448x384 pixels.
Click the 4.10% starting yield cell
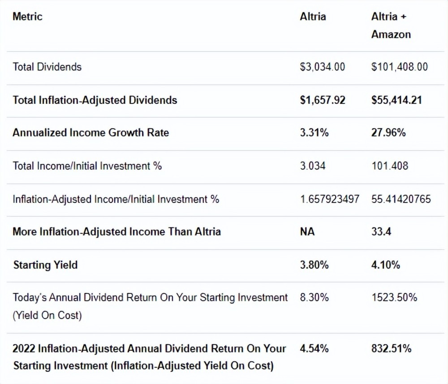coord(385,265)
